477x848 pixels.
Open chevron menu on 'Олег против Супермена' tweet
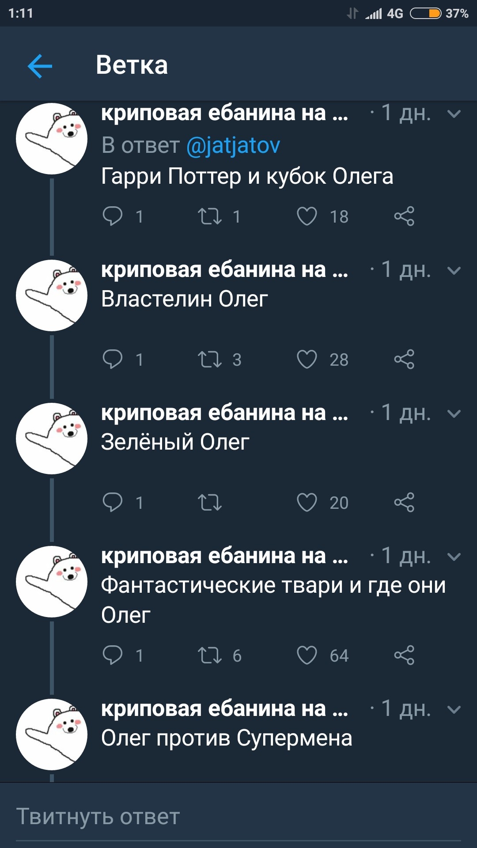coord(454,709)
